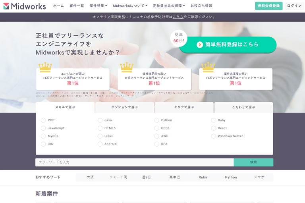Click the 案件充実度の高い 第1位 award card
The image size is (305, 203).
click(x=236, y=79)
